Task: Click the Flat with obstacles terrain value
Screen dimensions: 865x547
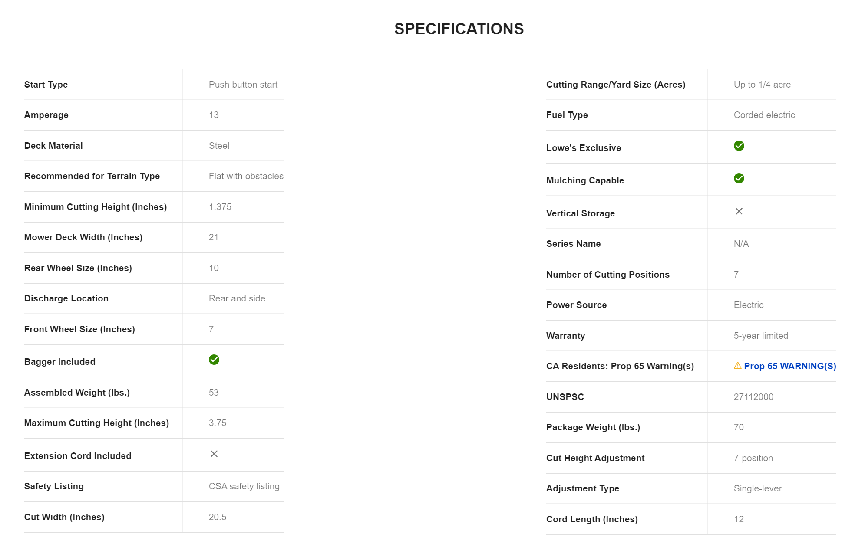Action: coord(246,176)
